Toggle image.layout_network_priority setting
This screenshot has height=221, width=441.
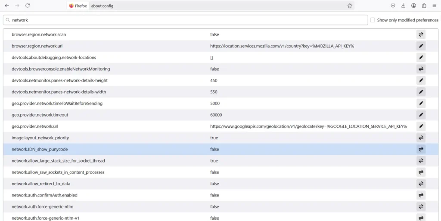tap(421, 138)
